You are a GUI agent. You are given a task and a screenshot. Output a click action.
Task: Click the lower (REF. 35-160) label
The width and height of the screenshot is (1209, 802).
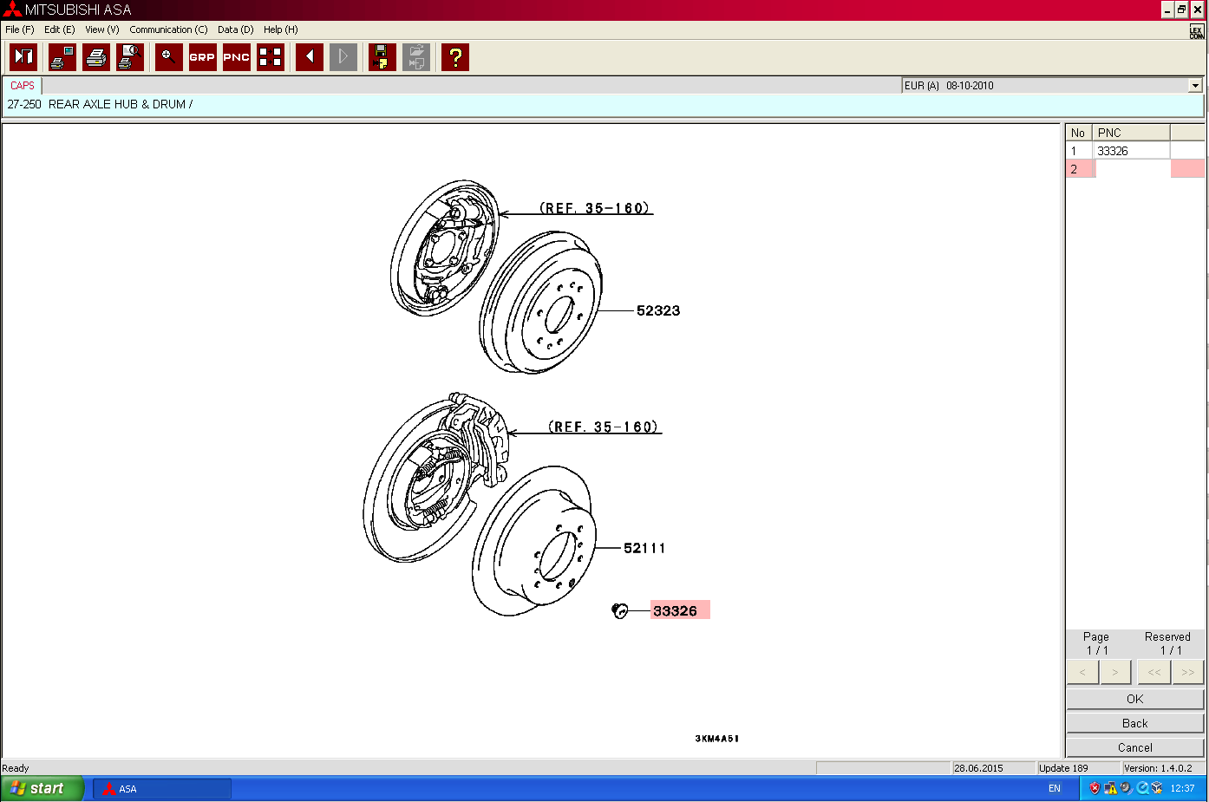click(x=604, y=427)
